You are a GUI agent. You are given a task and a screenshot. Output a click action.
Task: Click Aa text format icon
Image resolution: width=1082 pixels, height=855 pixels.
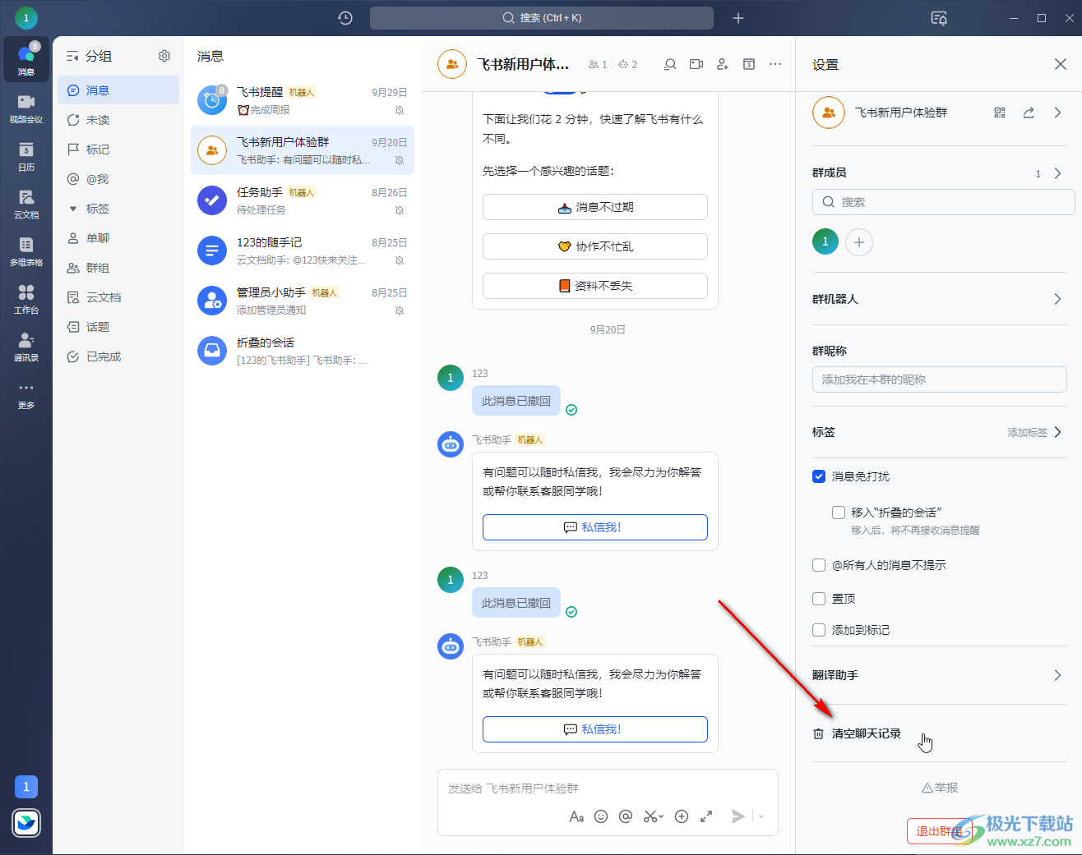click(576, 816)
